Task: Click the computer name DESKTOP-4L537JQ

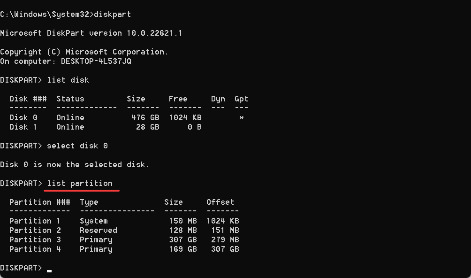Action: coord(96,62)
